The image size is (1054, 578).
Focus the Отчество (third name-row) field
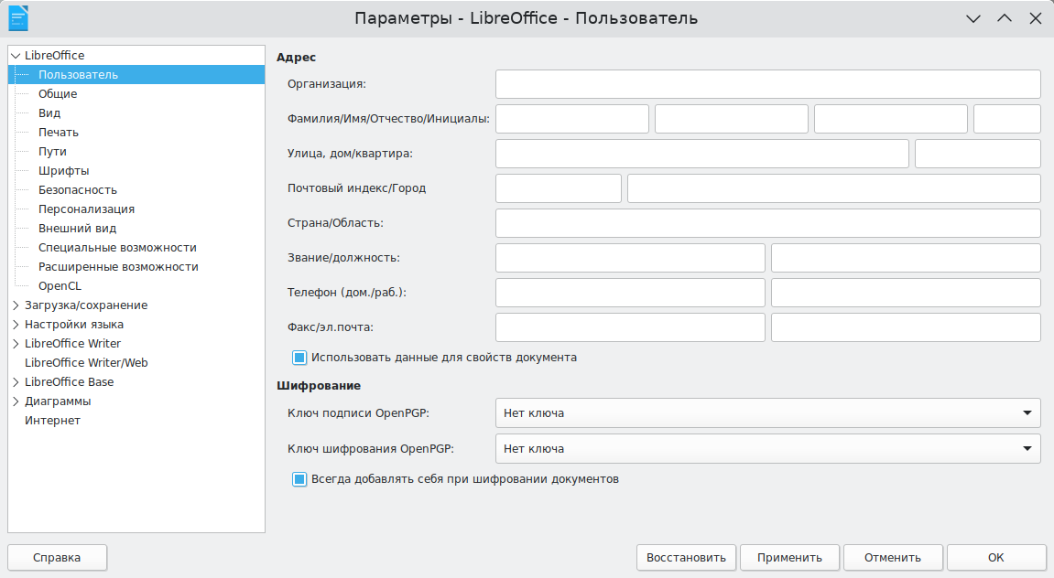[x=891, y=119]
